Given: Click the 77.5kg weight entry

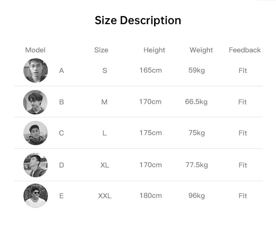Looking at the screenshot, I should pyautogui.click(x=197, y=165).
